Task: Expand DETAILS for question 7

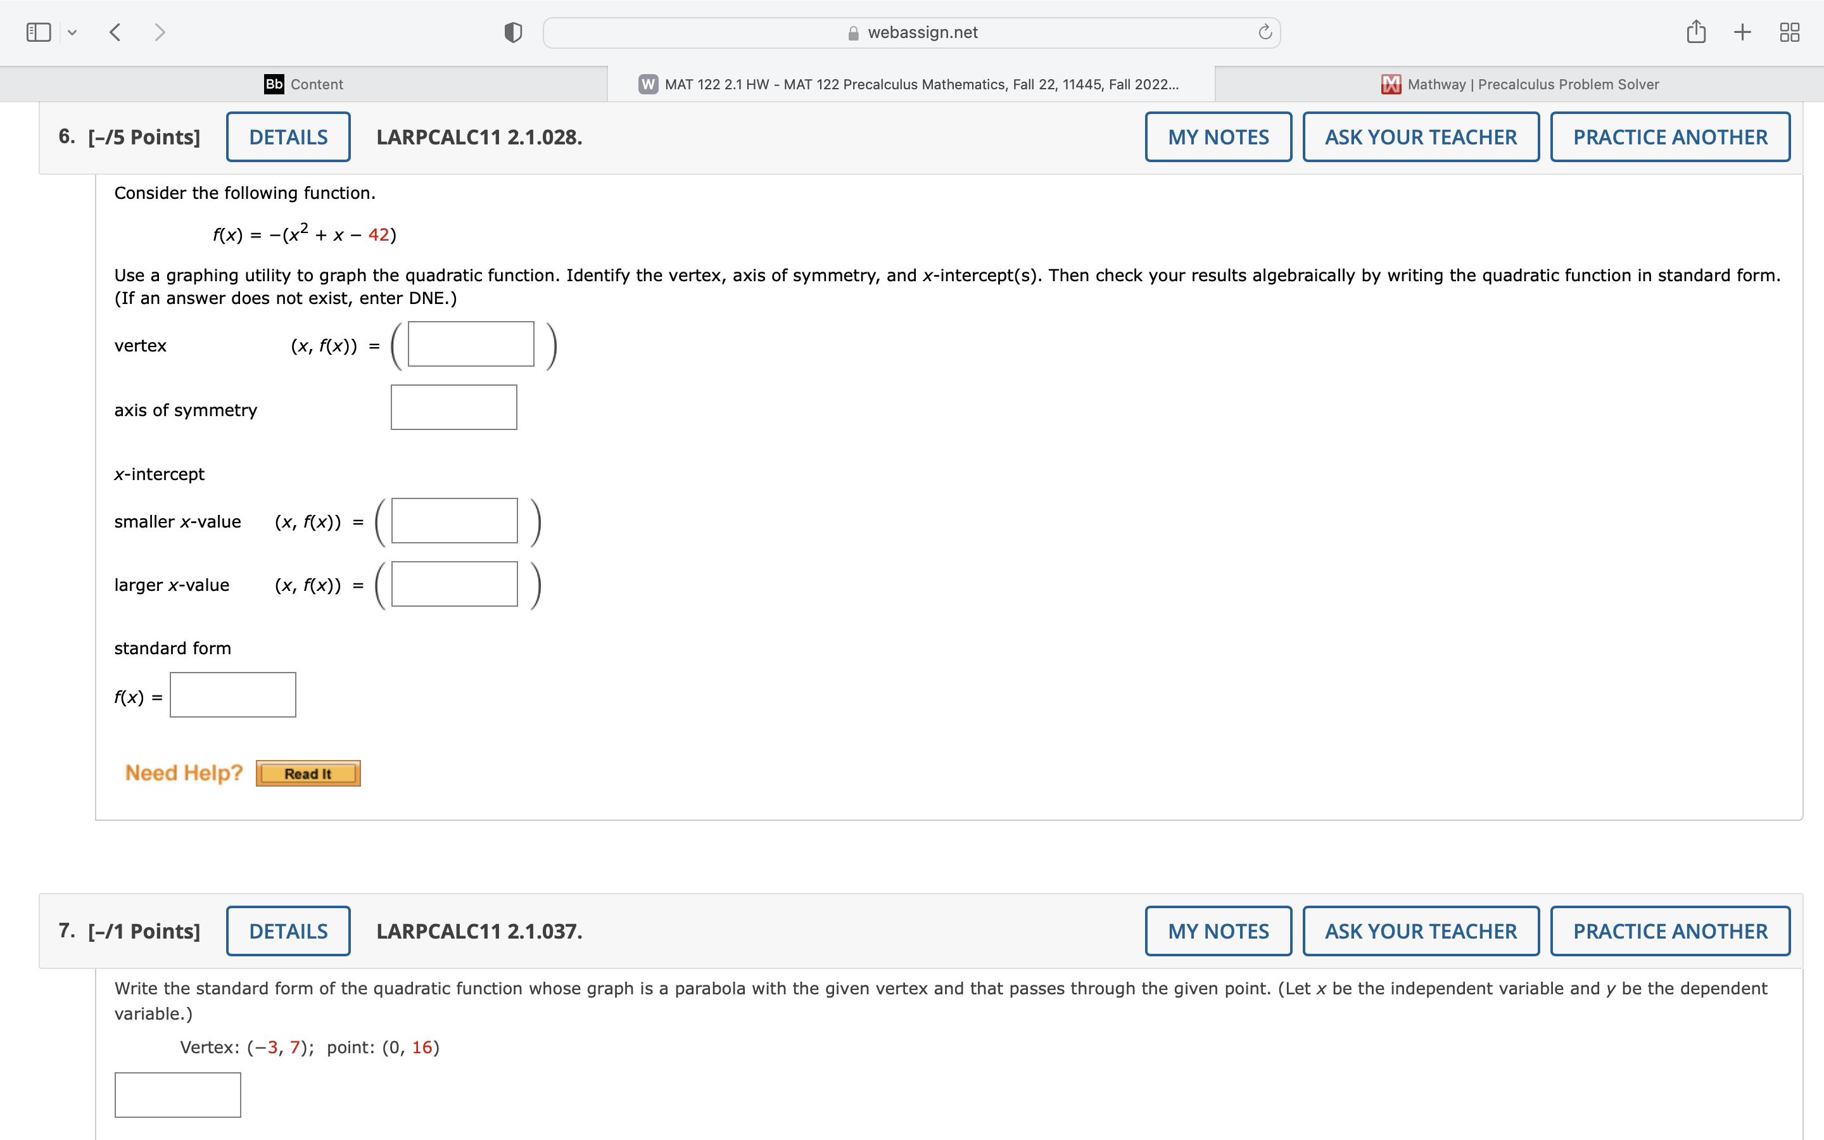Action: [288, 931]
